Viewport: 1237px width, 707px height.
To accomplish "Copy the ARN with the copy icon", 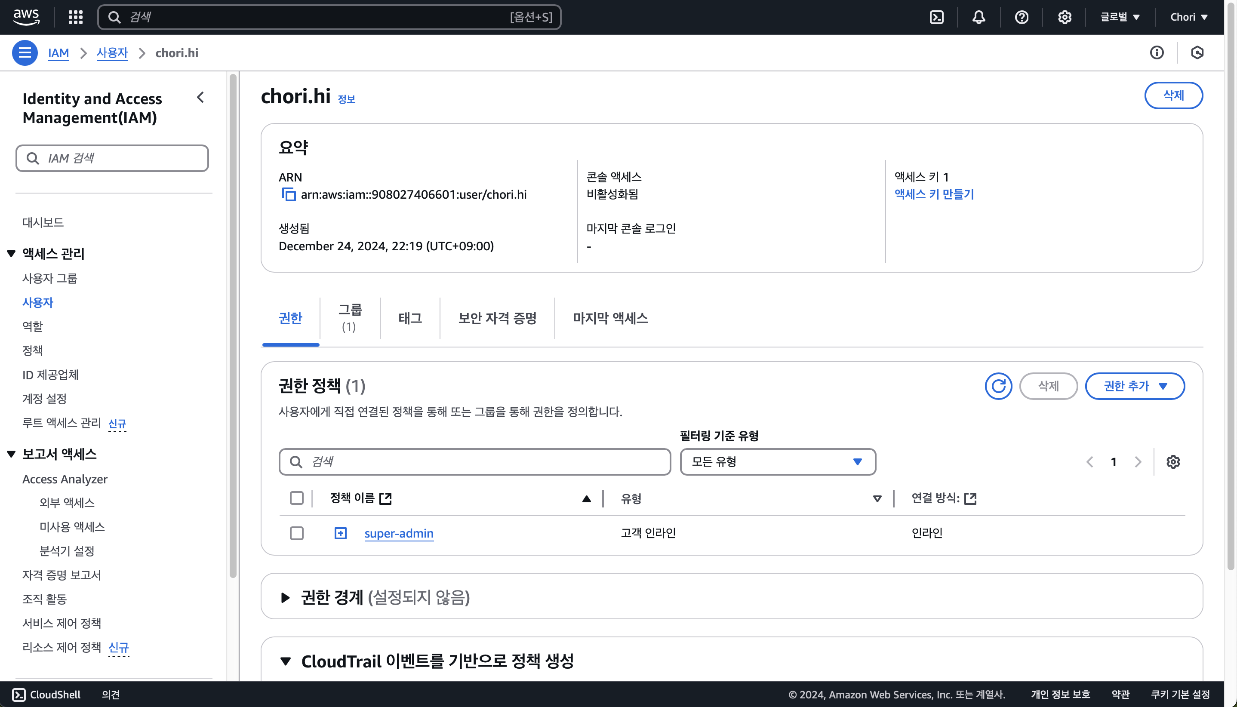I will (x=289, y=195).
